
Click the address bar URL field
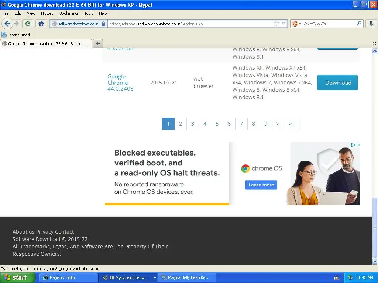pos(190,24)
